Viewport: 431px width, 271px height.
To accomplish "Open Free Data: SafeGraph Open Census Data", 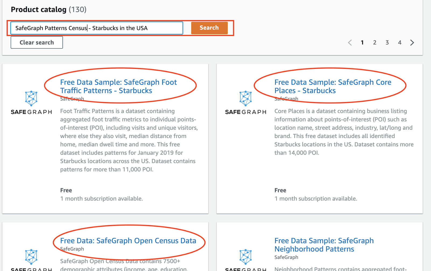I will click(x=128, y=241).
